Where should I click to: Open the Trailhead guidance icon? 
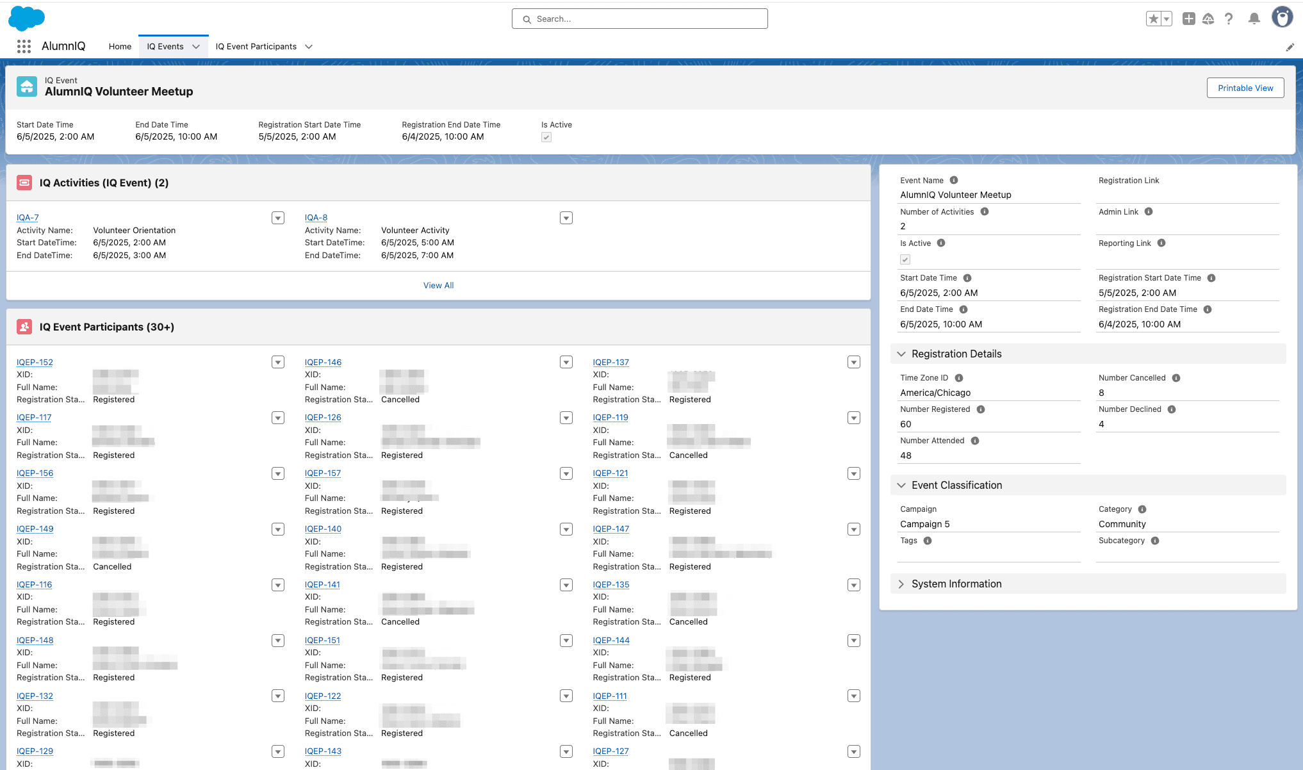pyautogui.click(x=1208, y=19)
